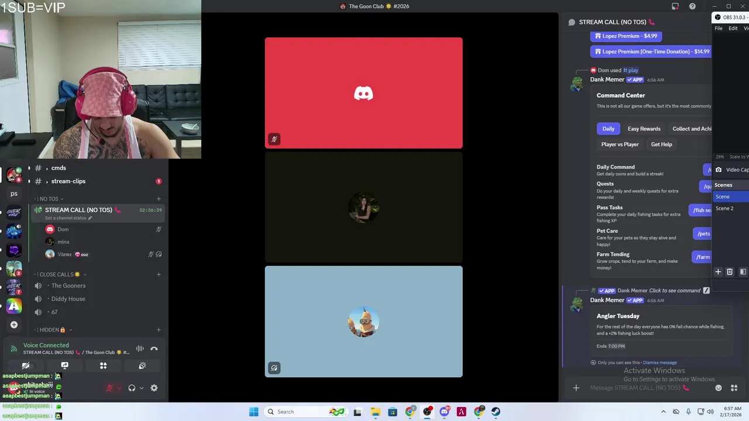This screenshot has width=749, height=421.
Task: Expand the HIDDEN channel category
Action: (53, 330)
